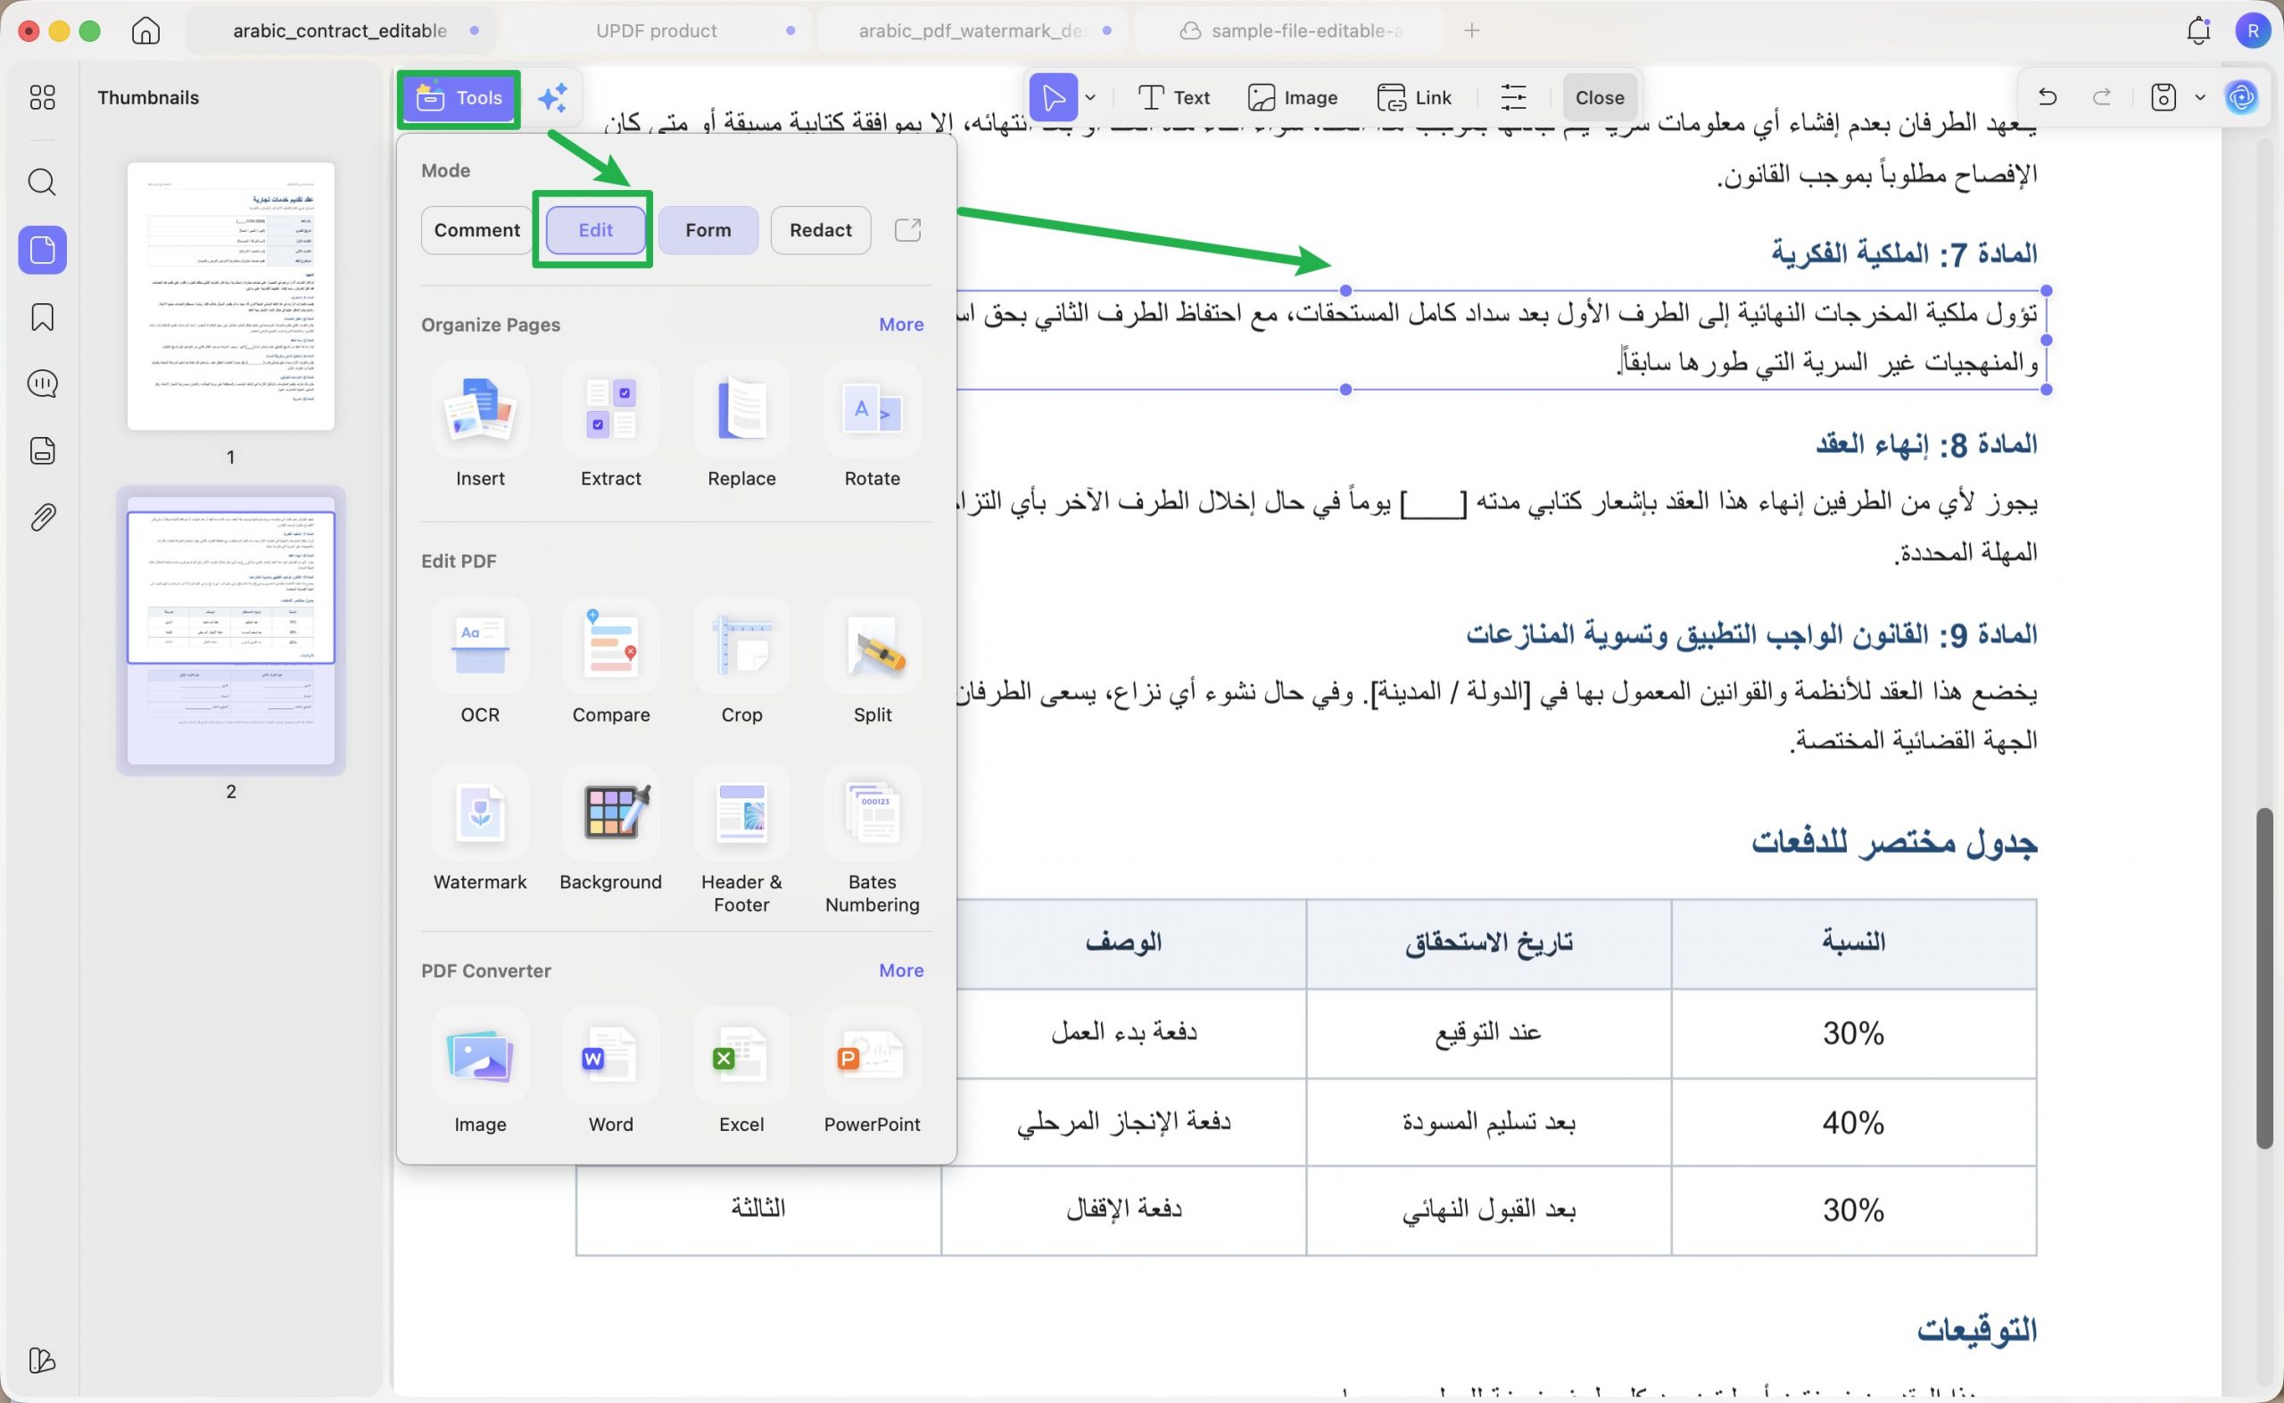Click the Text tool in edit toolbar
The image size is (2284, 1403).
click(1174, 96)
